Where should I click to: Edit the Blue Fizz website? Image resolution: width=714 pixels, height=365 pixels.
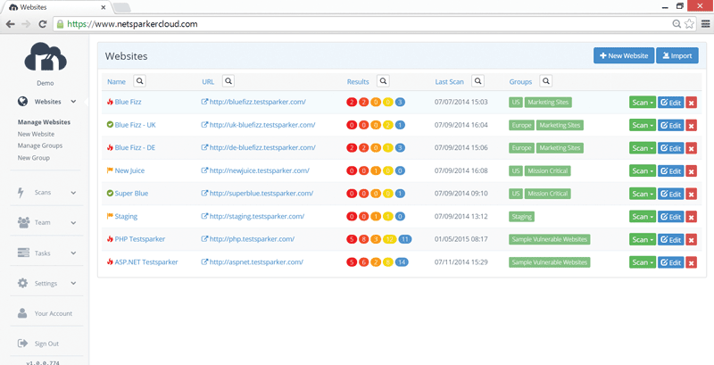point(671,103)
